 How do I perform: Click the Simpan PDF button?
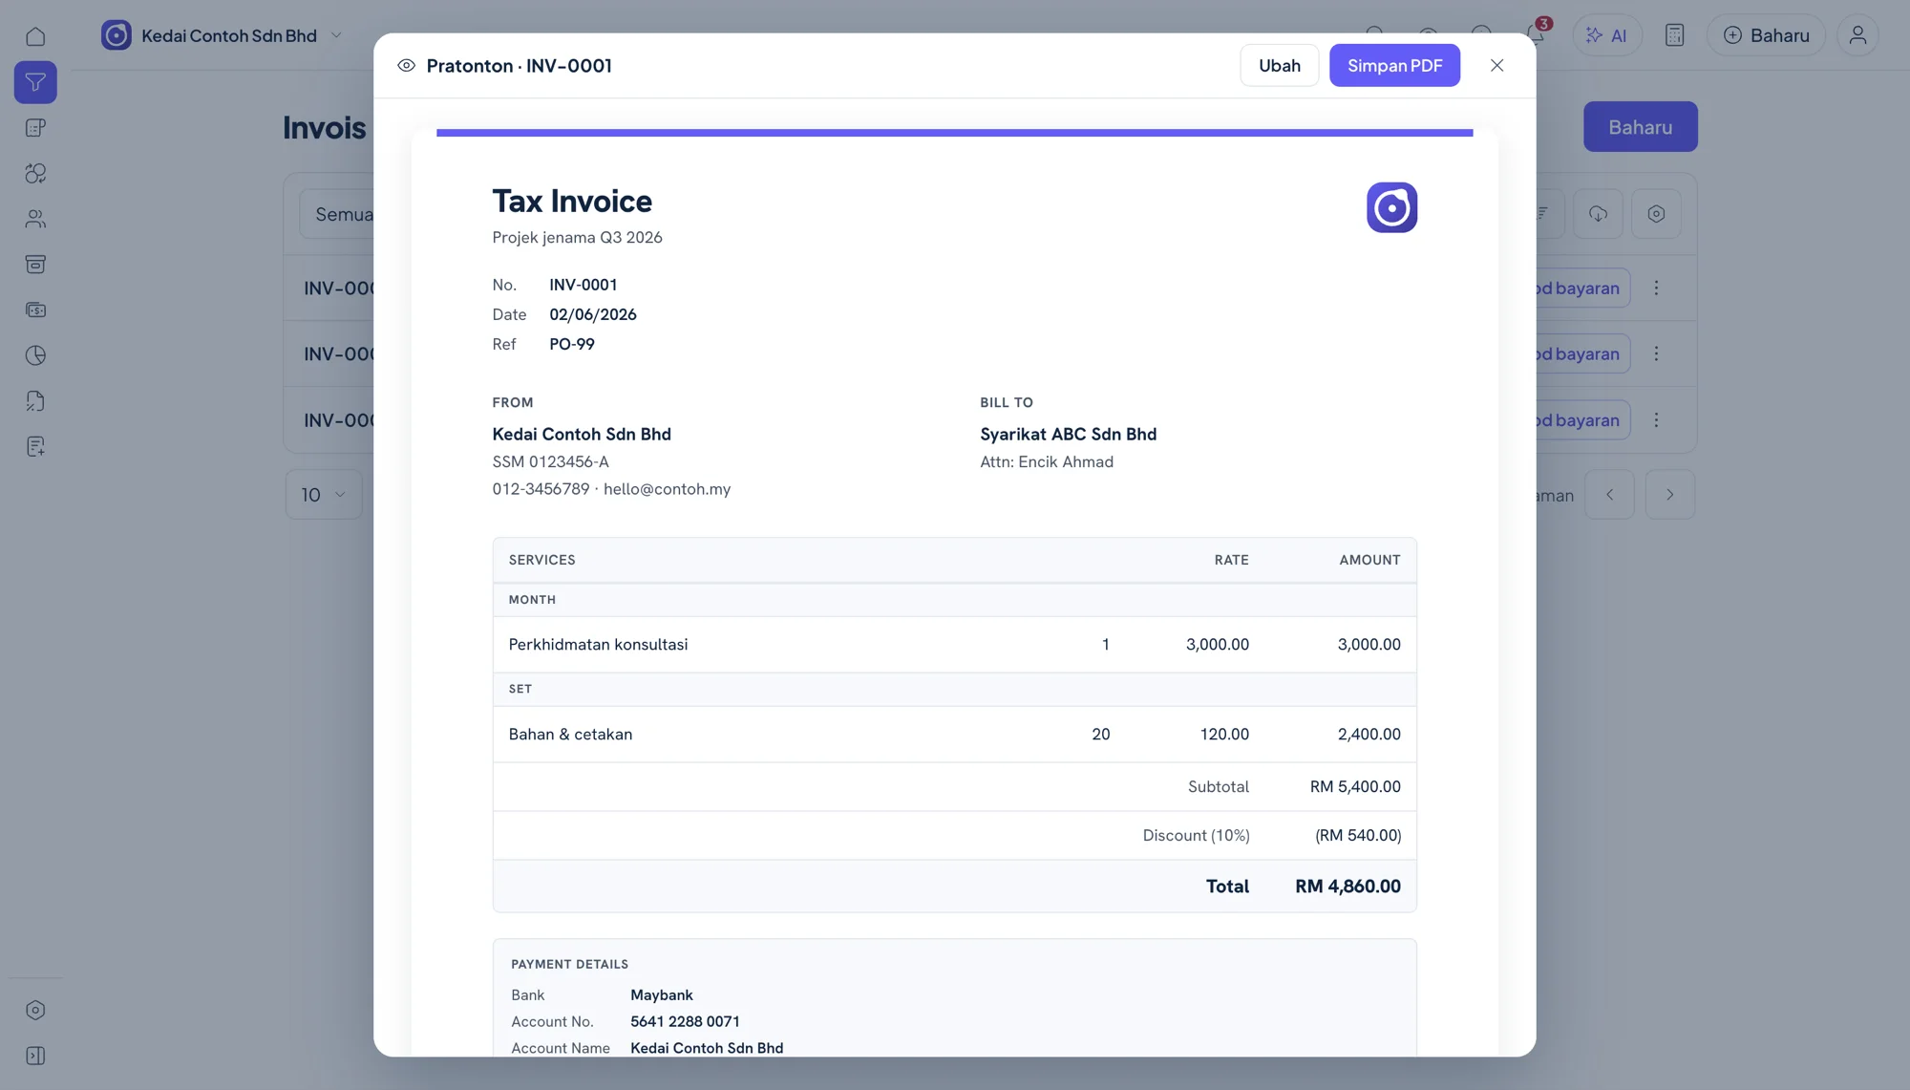point(1394,65)
